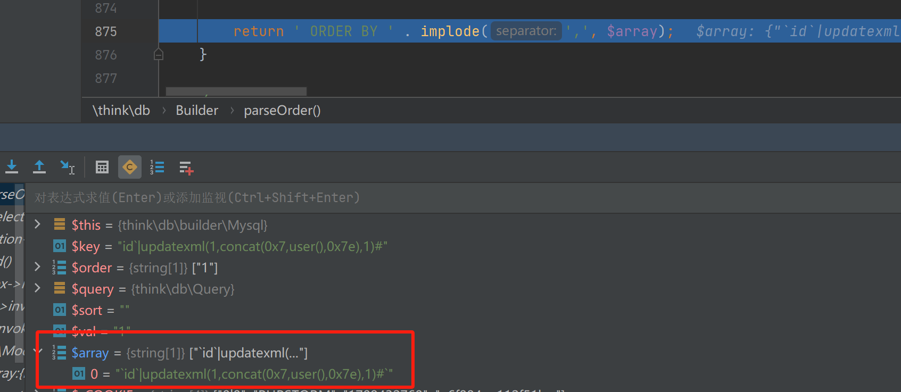Toggle the orange C constants button

coord(129,168)
